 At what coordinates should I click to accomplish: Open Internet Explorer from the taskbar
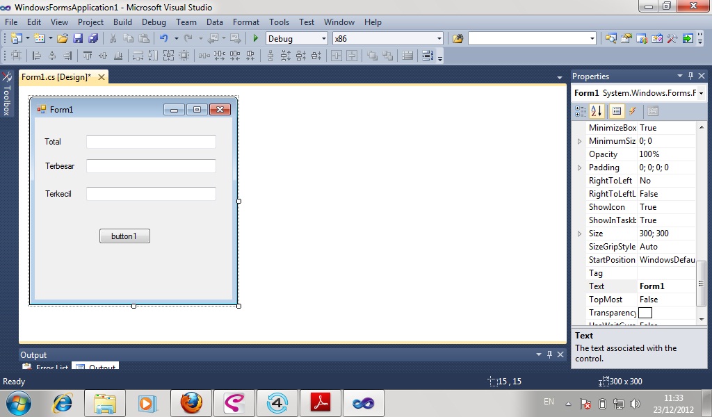[x=62, y=403]
